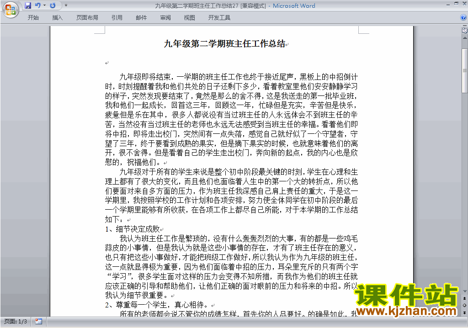Click the line starting 九年级对于所有的学生来说

[239, 172]
